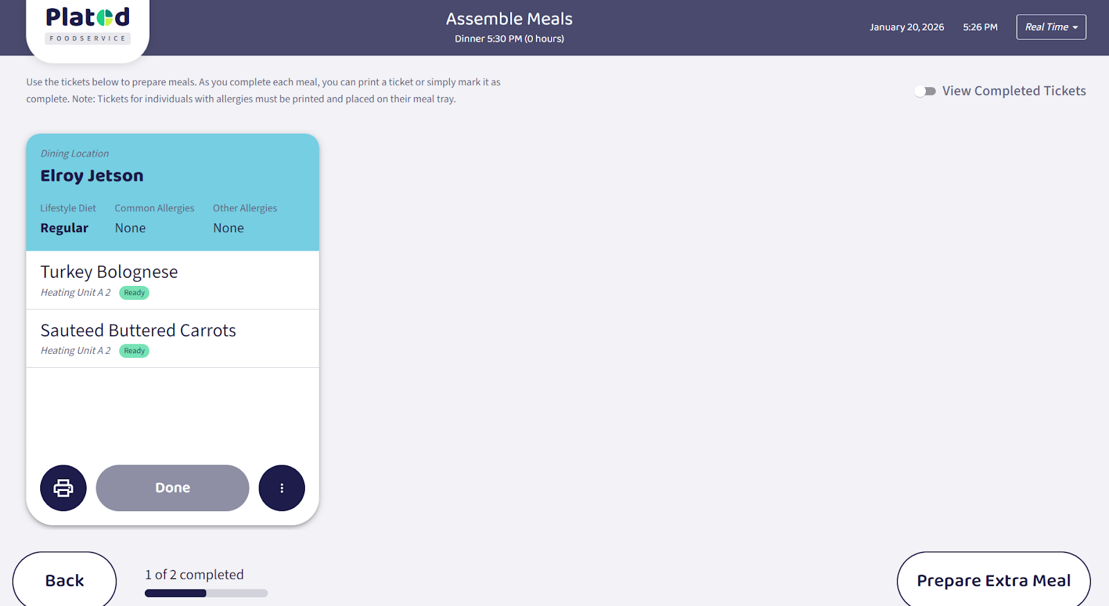Click the Ready badge under Sauteed Buttered Carrots
Screen dimensions: 1109x606
pos(134,351)
